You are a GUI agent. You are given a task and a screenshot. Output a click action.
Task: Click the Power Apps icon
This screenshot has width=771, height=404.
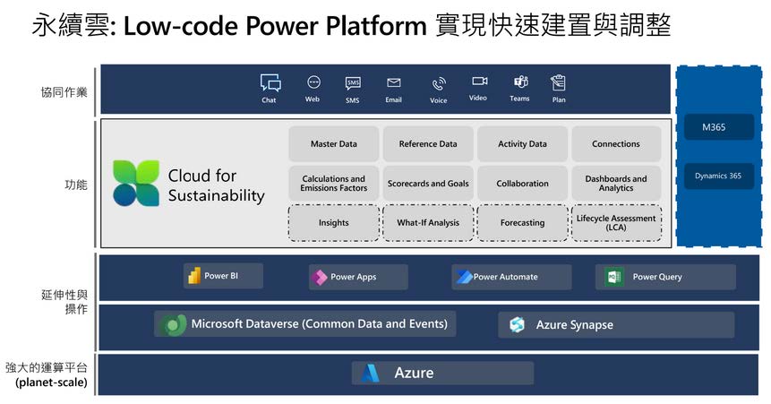(319, 278)
